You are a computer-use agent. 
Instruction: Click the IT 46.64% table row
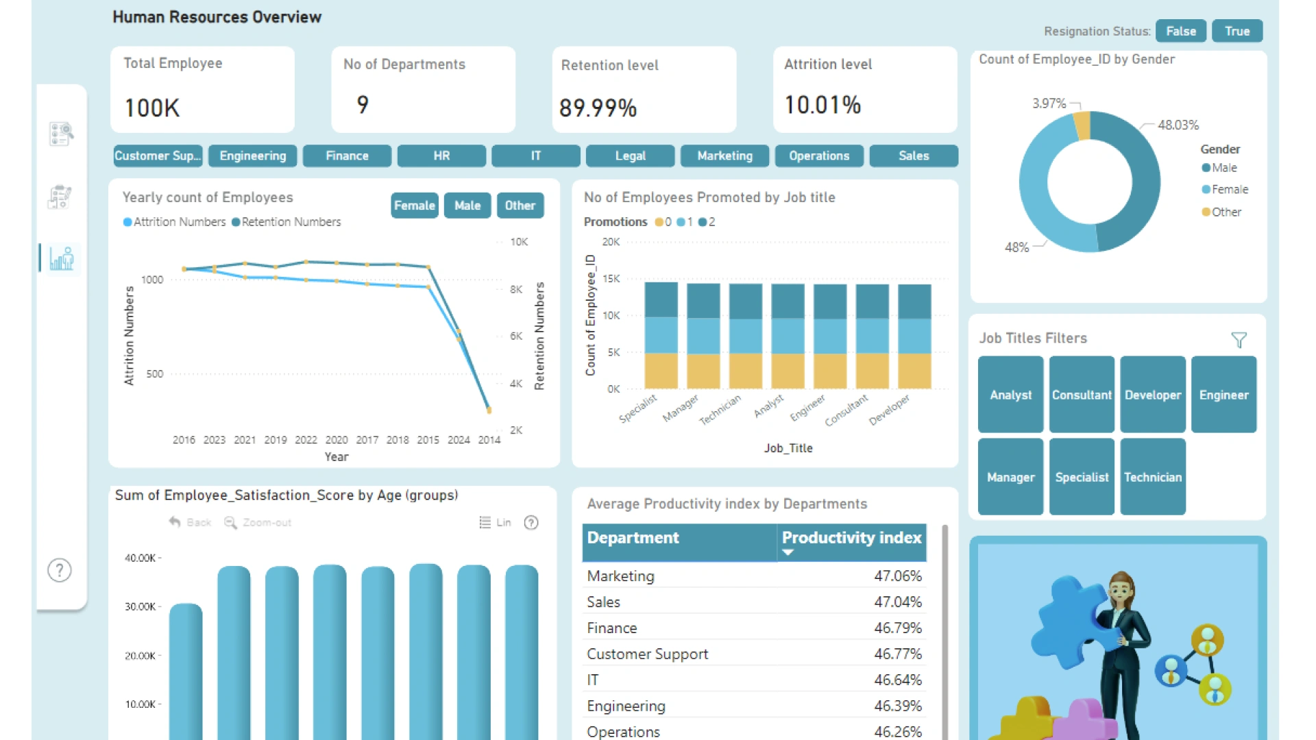pyautogui.click(x=754, y=680)
